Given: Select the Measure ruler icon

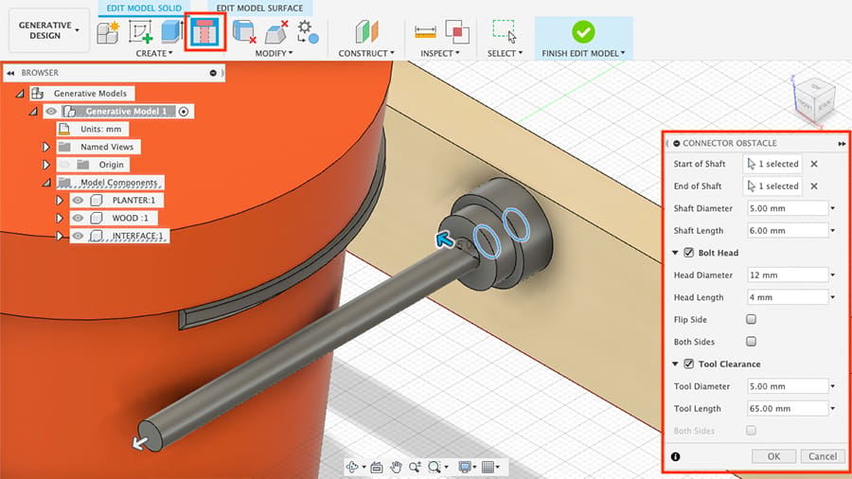Looking at the screenshot, I should click(x=425, y=32).
